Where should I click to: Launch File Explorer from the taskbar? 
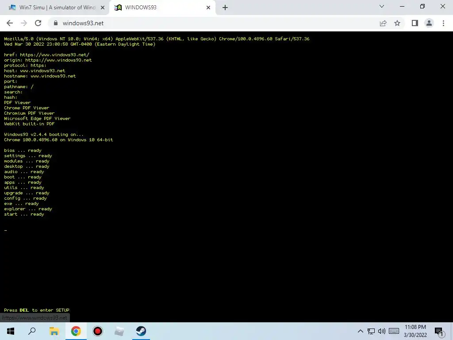54,331
